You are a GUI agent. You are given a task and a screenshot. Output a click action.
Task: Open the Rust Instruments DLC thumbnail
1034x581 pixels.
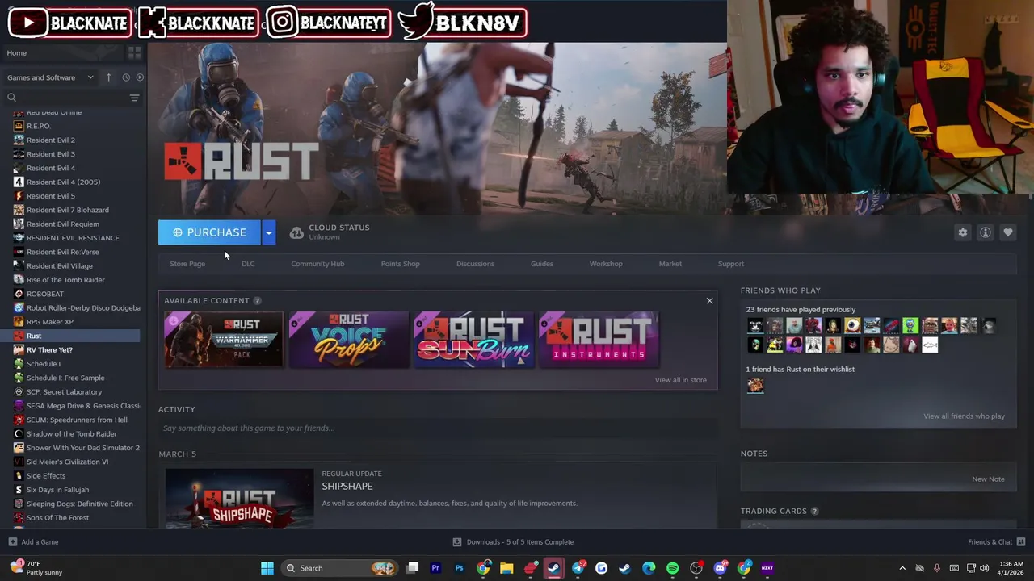pyautogui.click(x=599, y=340)
